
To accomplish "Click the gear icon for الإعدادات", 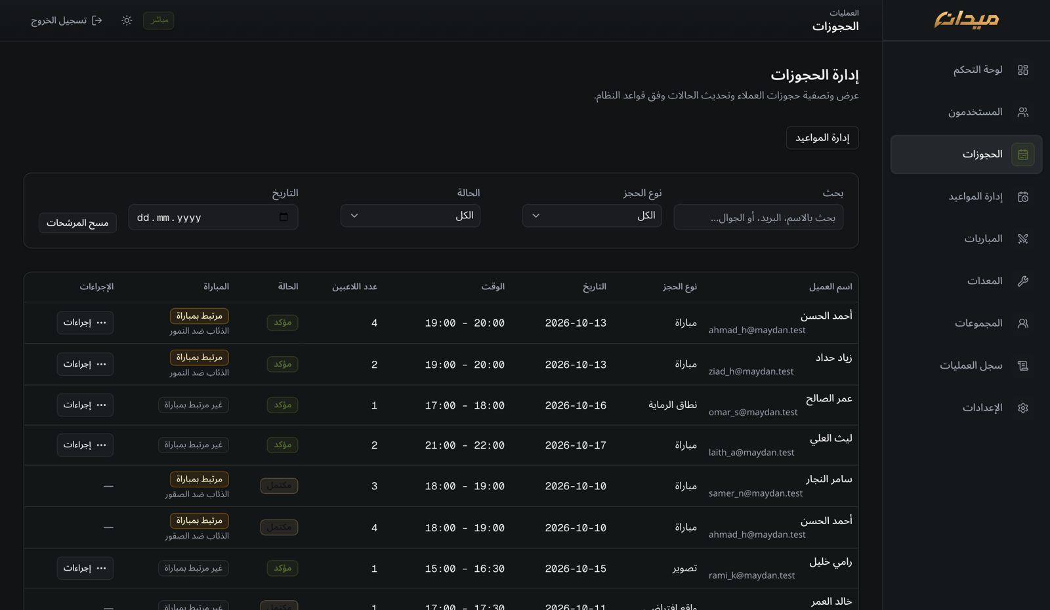I will click(1022, 408).
